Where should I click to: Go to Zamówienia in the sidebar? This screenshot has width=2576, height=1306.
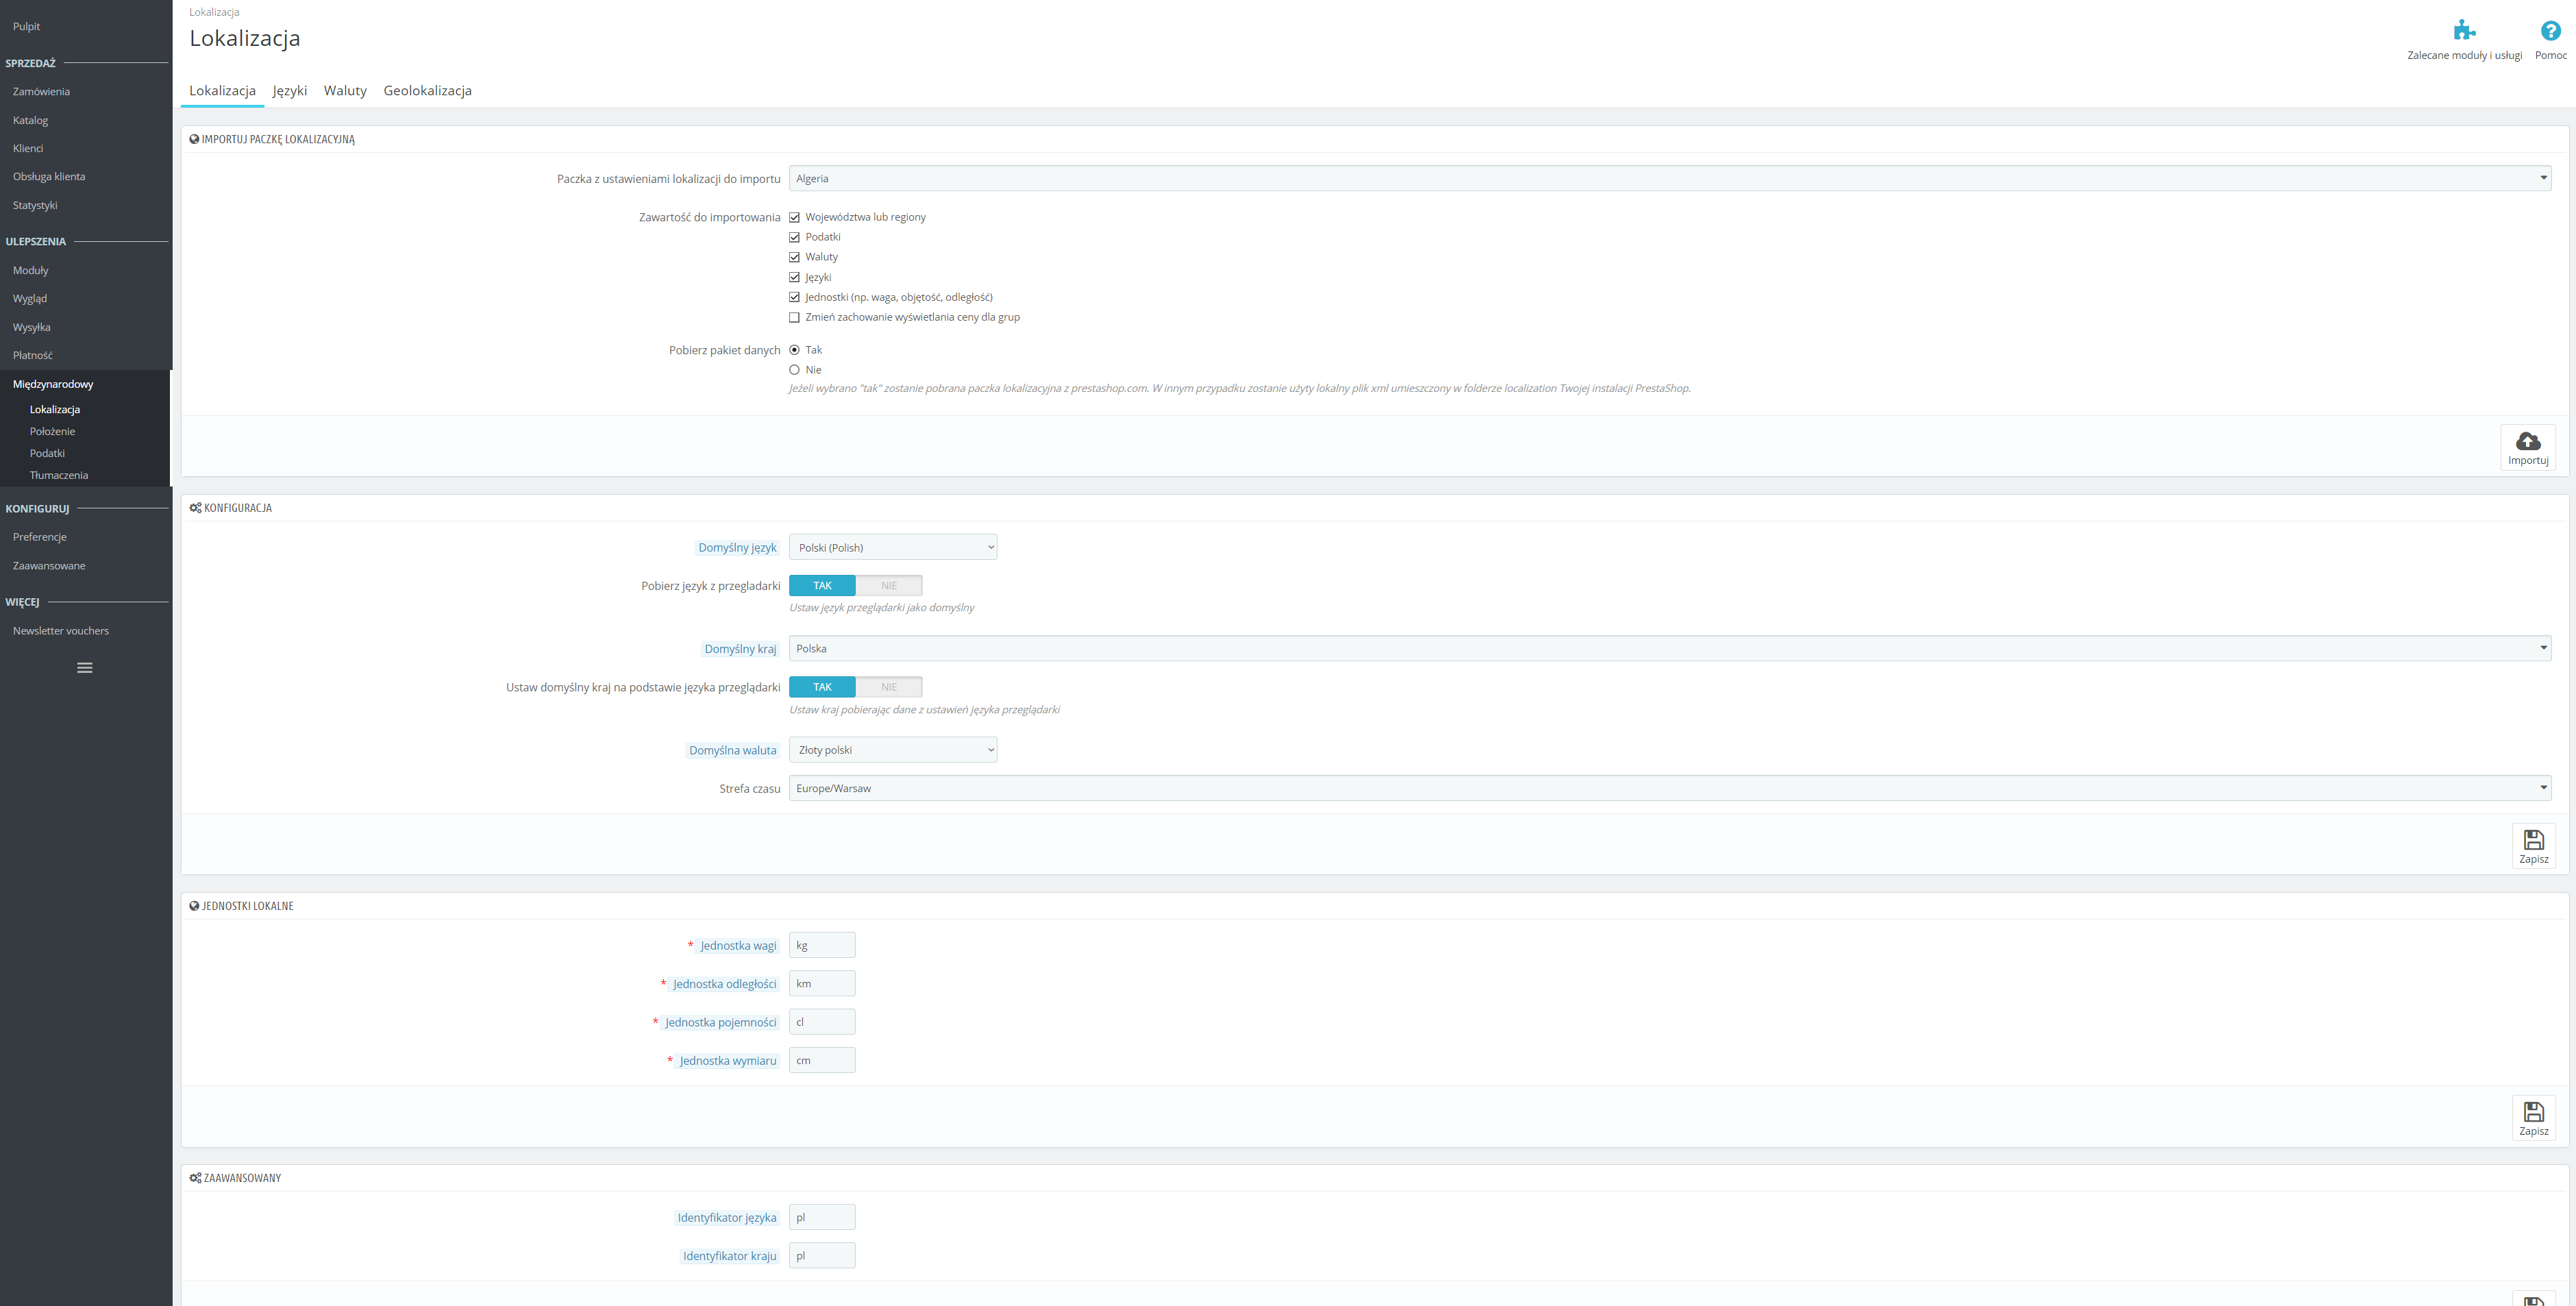coord(41,92)
